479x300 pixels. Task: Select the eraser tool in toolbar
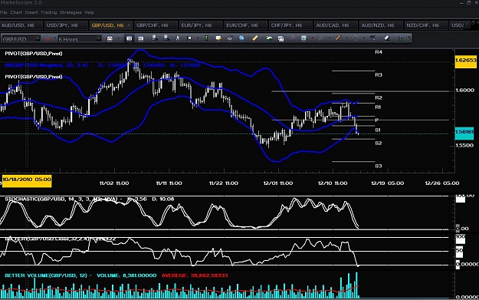point(387,38)
